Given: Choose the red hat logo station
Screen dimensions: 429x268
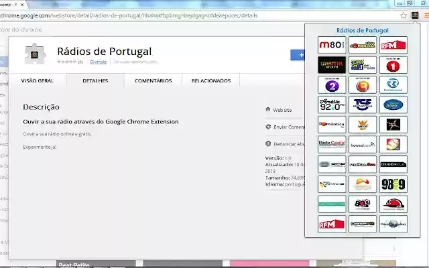Looking at the screenshot, I should pos(393,204).
